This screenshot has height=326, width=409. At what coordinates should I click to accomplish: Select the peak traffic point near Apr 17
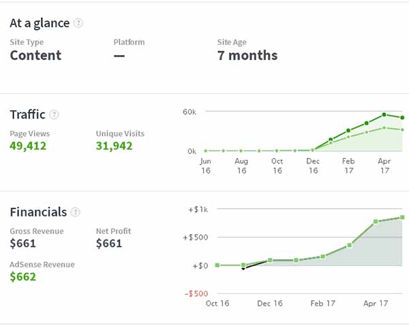coord(384,114)
